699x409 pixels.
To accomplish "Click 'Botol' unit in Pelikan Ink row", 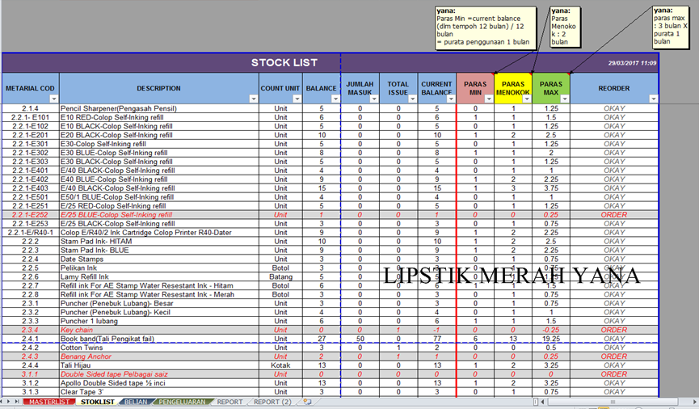I will tap(280, 268).
